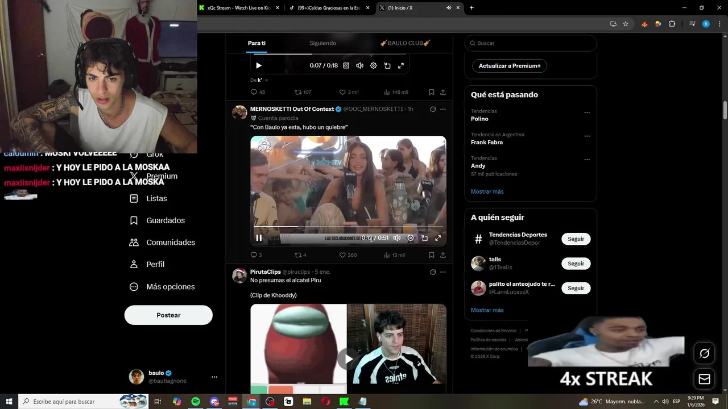Open Spotify from the taskbar
728x409 pixels.
[196, 402]
